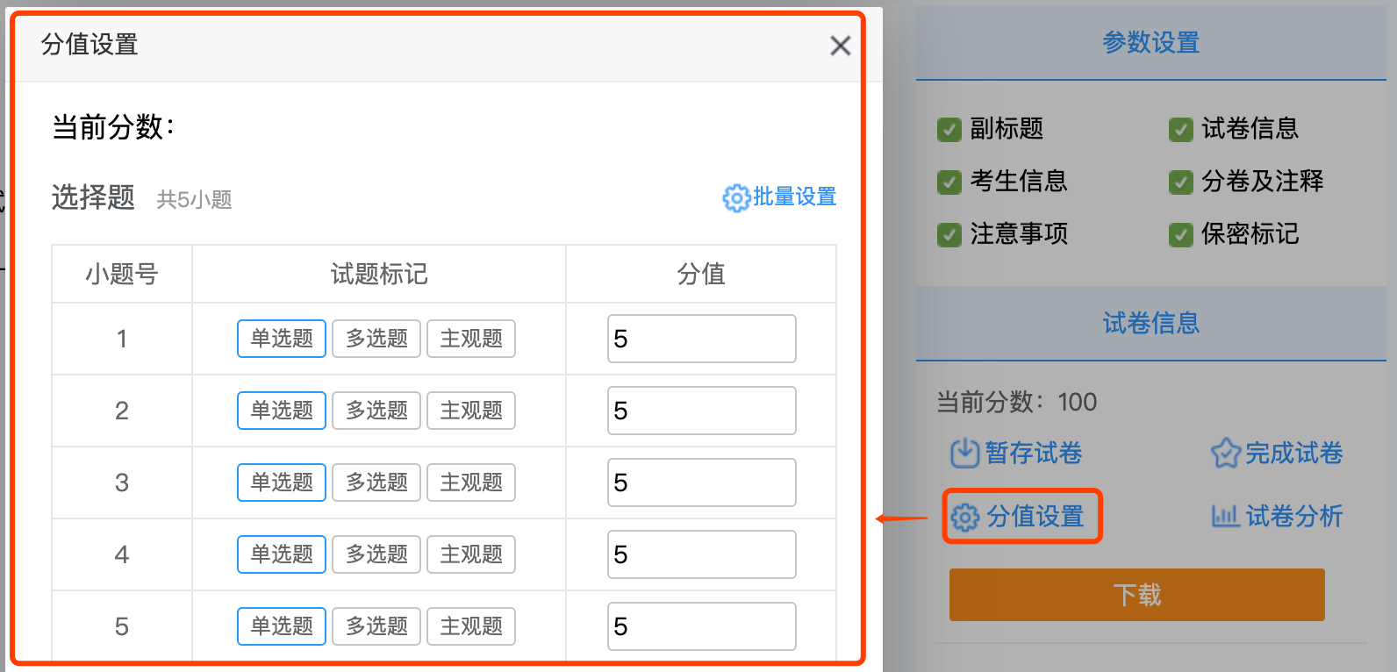The width and height of the screenshot is (1397, 672).
Task: Click the 完成试卷 star icon
Action: point(1225,454)
